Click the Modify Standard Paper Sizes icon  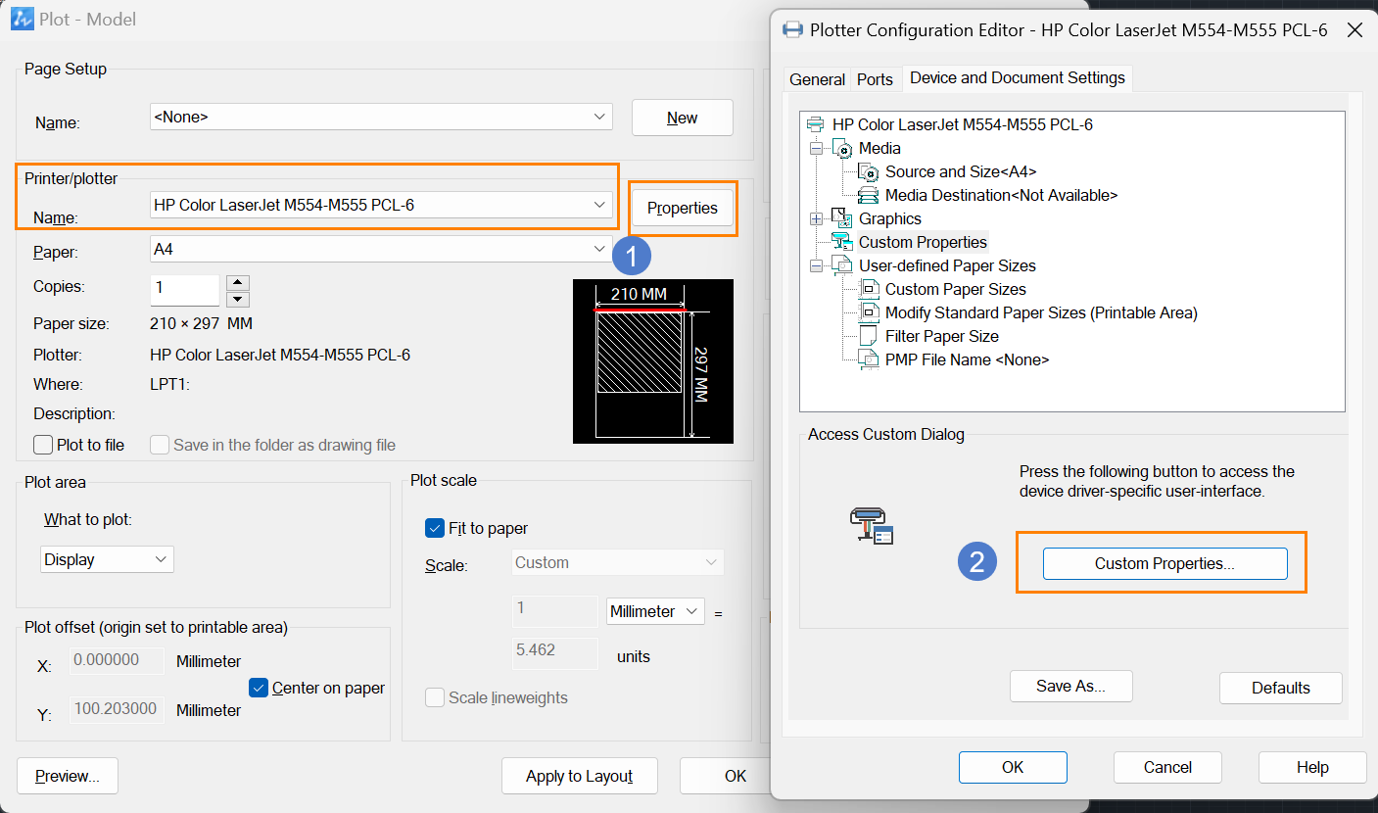pyautogui.click(x=869, y=312)
